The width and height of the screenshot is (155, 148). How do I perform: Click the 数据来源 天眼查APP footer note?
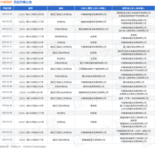click(23, 147)
